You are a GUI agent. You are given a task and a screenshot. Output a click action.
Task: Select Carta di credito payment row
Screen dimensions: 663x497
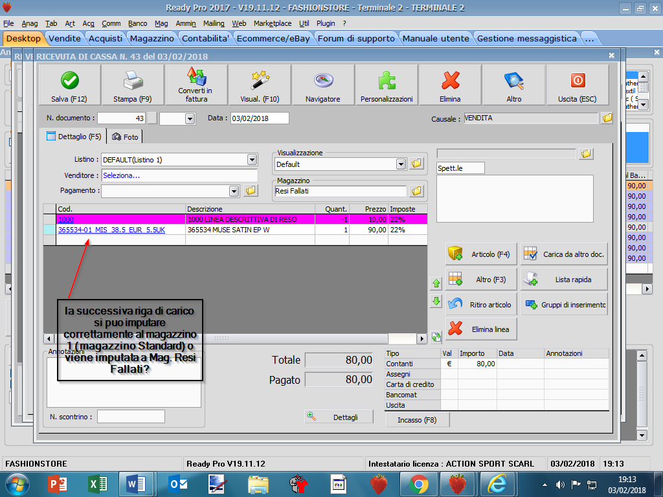coord(497,384)
